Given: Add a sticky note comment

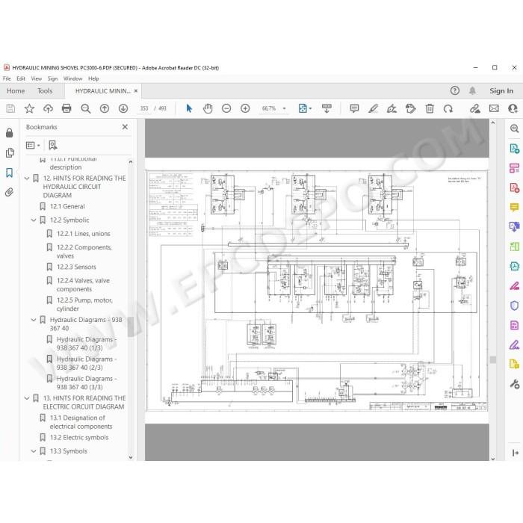Looking at the screenshot, I should [354, 108].
